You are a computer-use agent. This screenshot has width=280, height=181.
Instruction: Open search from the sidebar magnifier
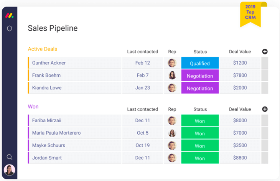tap(10, 157)
